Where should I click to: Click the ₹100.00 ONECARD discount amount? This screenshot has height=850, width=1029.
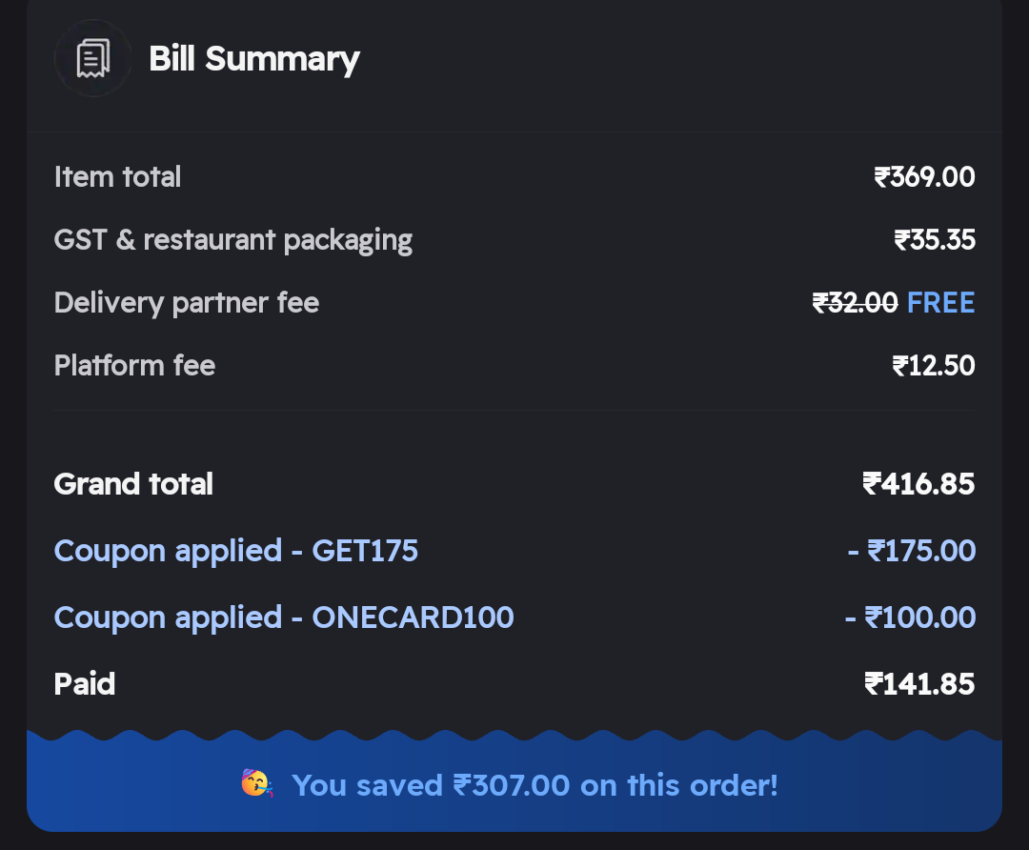point(911,617)
